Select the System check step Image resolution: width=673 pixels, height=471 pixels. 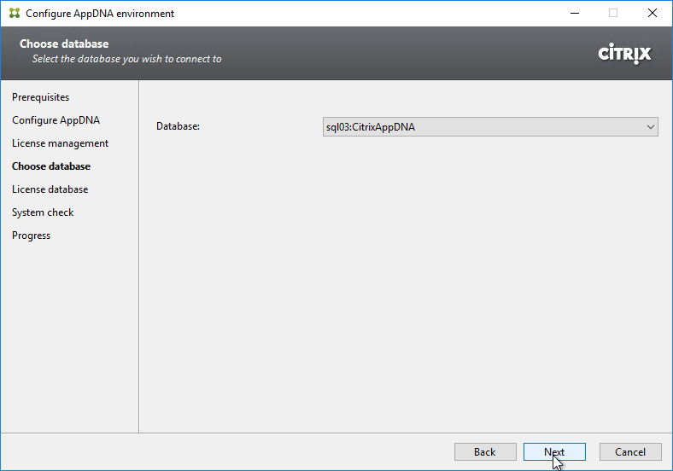(43, 212)
